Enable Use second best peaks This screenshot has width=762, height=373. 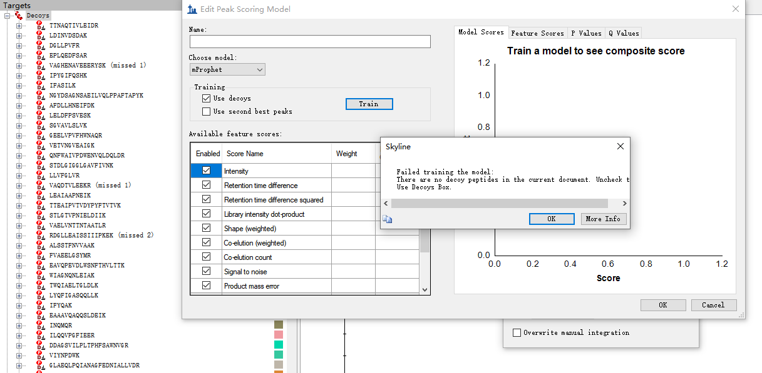click(x=206, y=112)
